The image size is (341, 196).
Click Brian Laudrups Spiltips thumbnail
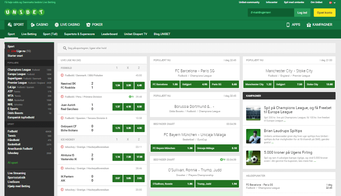pos(253,136)
